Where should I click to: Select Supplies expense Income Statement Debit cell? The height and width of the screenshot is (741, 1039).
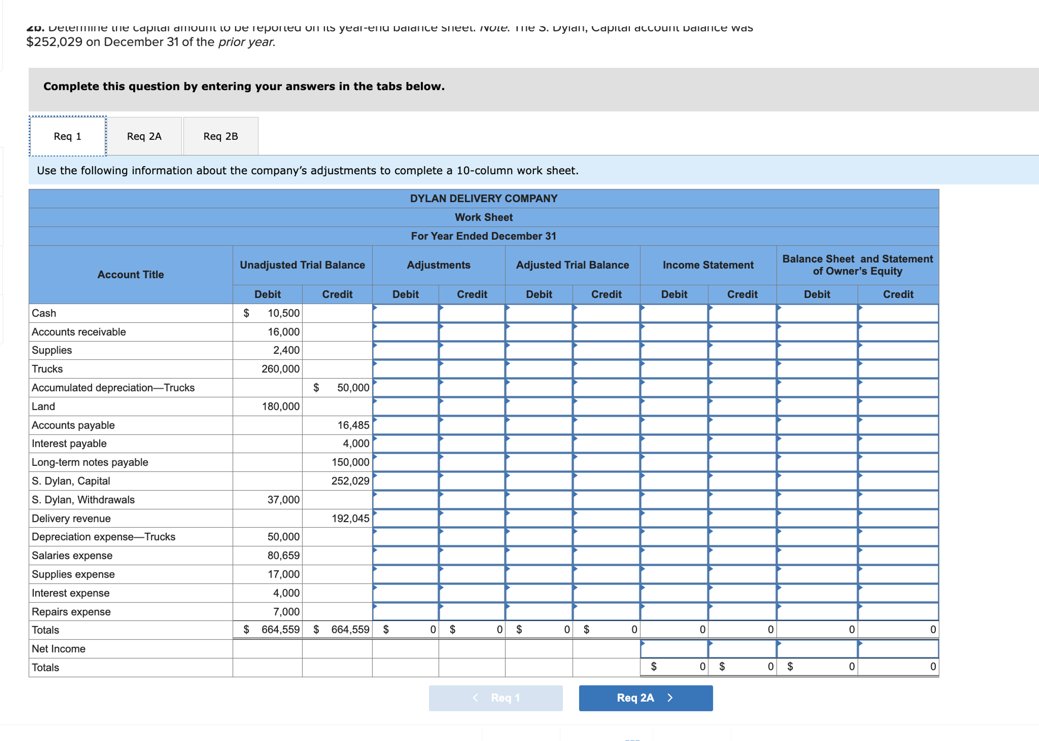[674, 574]
